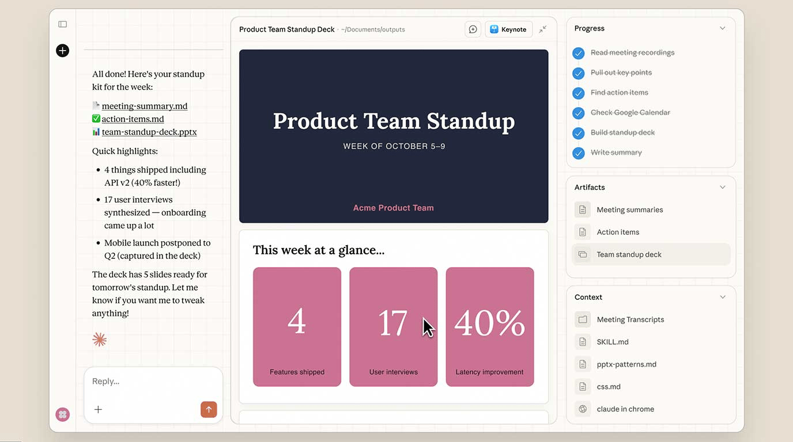Toggle the Write summary checkmark
This screenshot has width=793, height=442.
pyautogui.click(x=579, y=153)
